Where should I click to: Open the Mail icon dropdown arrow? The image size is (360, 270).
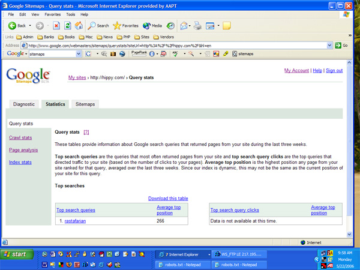[190, 26]
